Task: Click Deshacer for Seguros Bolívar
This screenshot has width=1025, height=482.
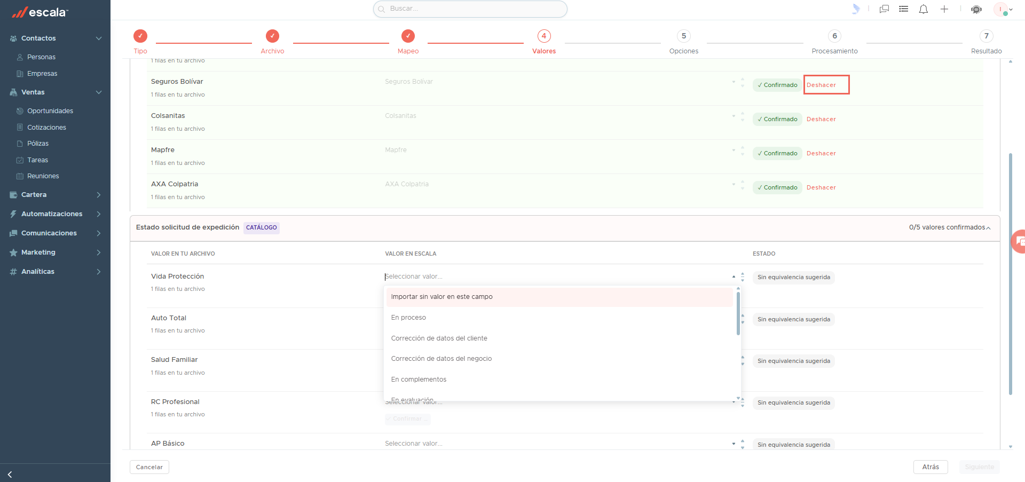Action: click(821, 85)
